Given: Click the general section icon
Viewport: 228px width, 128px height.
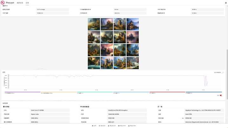Looking at the screenshot, I should point(158,107).
